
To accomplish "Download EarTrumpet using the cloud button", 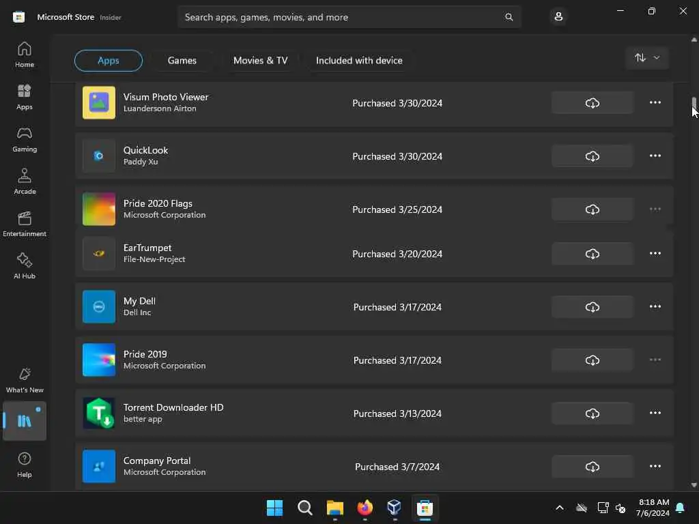I will point(592,254).
